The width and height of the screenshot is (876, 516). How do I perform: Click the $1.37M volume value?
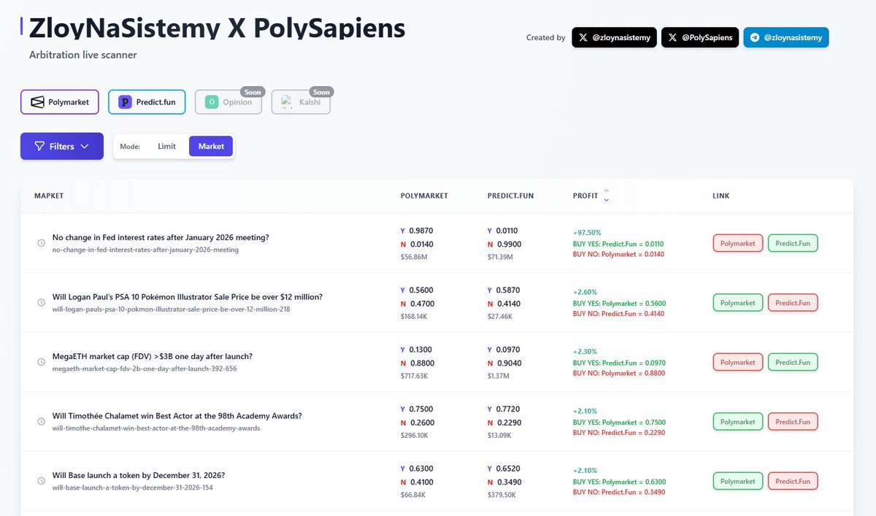pos(500,376)
